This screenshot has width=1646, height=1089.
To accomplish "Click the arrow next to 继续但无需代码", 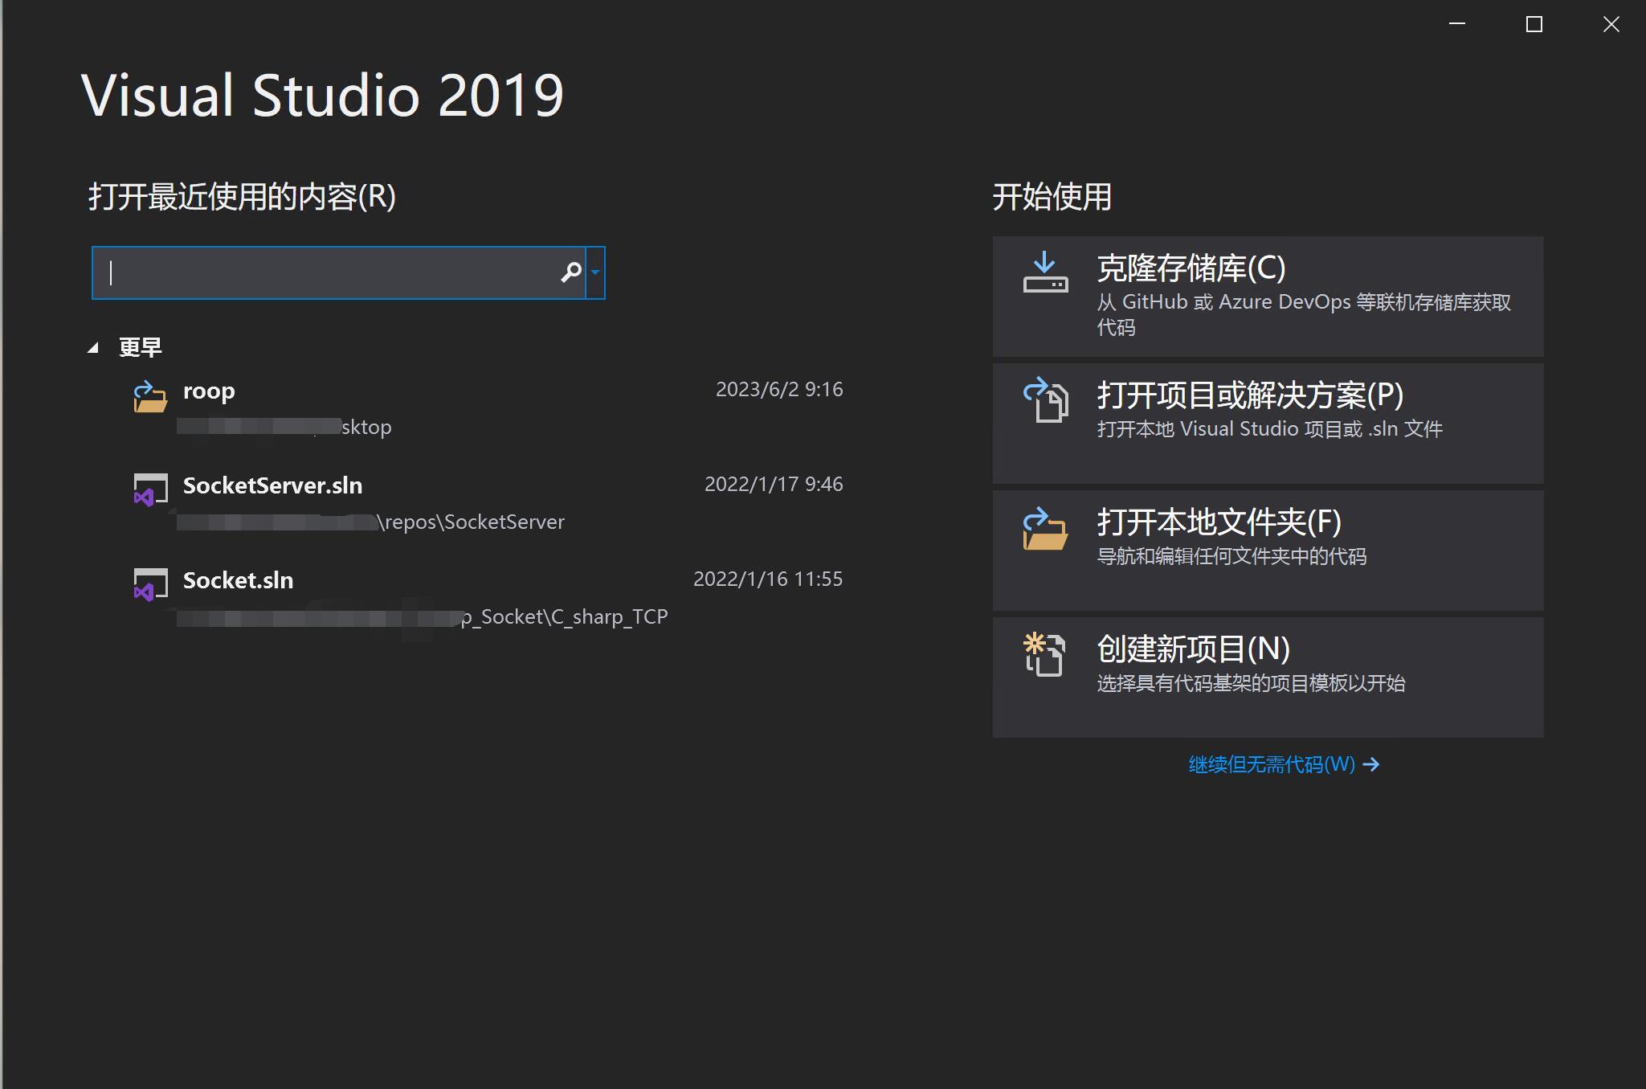I will [x=1371, y=764].
